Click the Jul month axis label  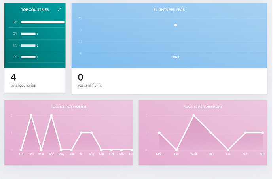(x=82, y=154)
